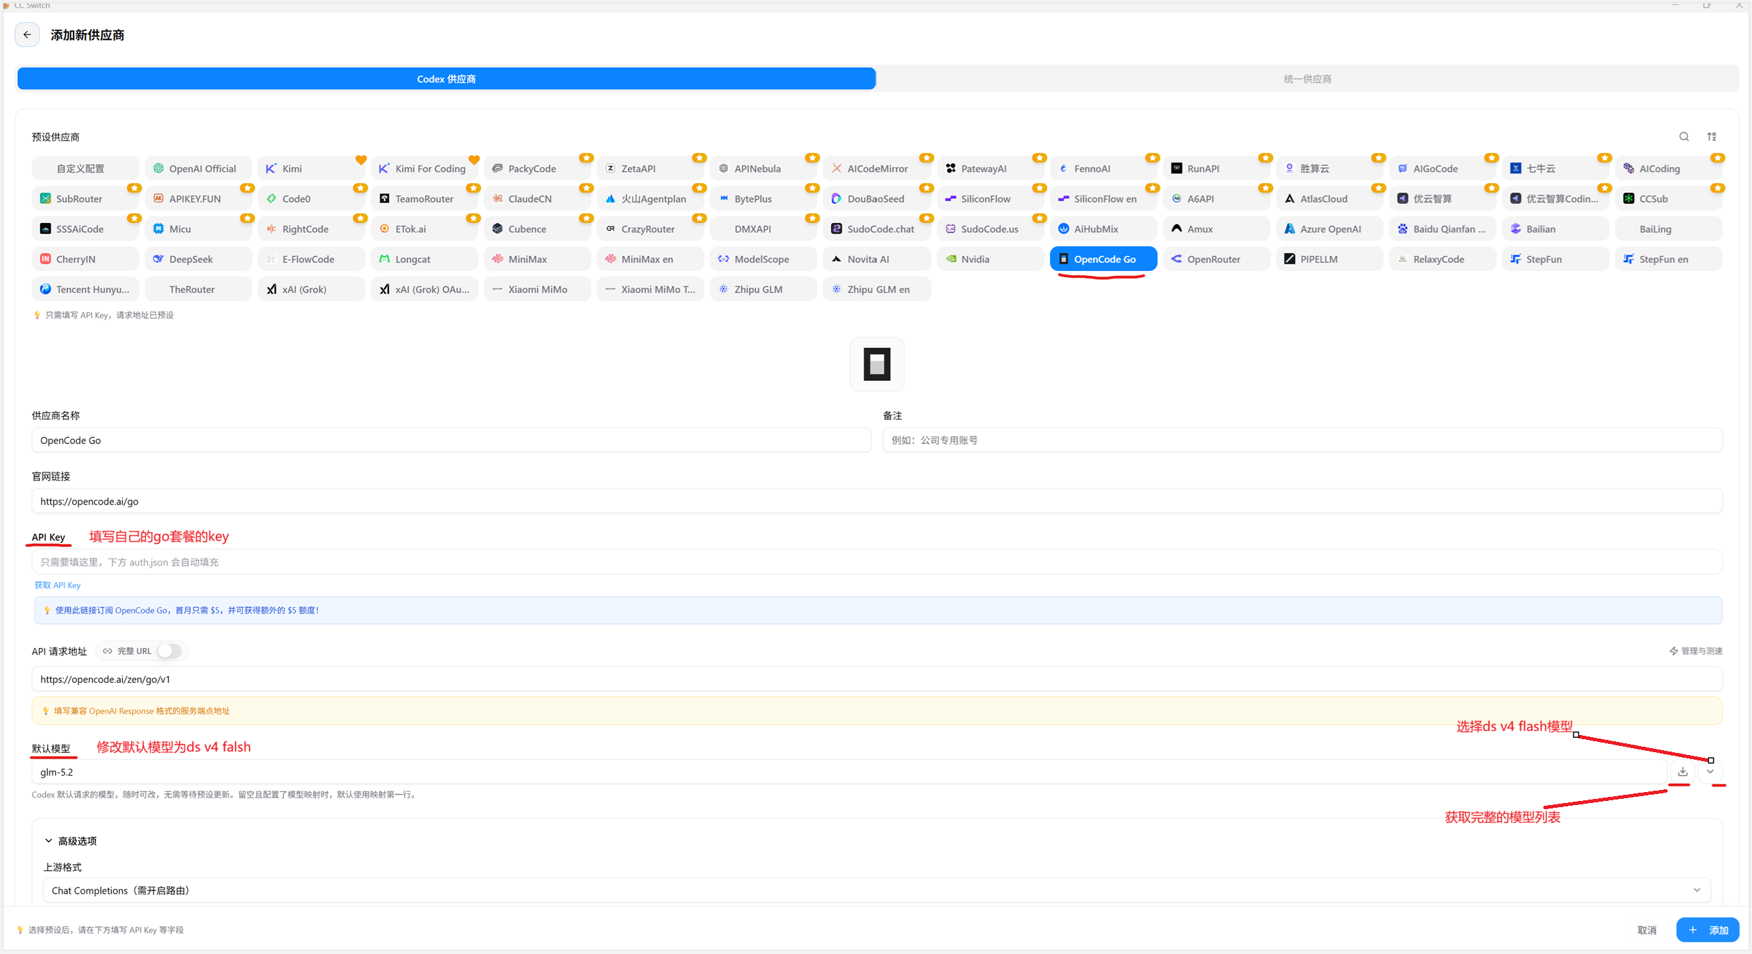Select the OpenAI Official preset
This screenshot has height=954, width=1752.
pos(198,168)
